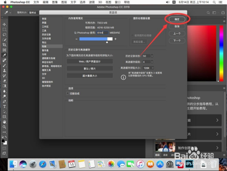Image resolution: width=227 pixels, height=171 pixels.
Task: Select the Brush tool
Action: [x=5, y=65]
